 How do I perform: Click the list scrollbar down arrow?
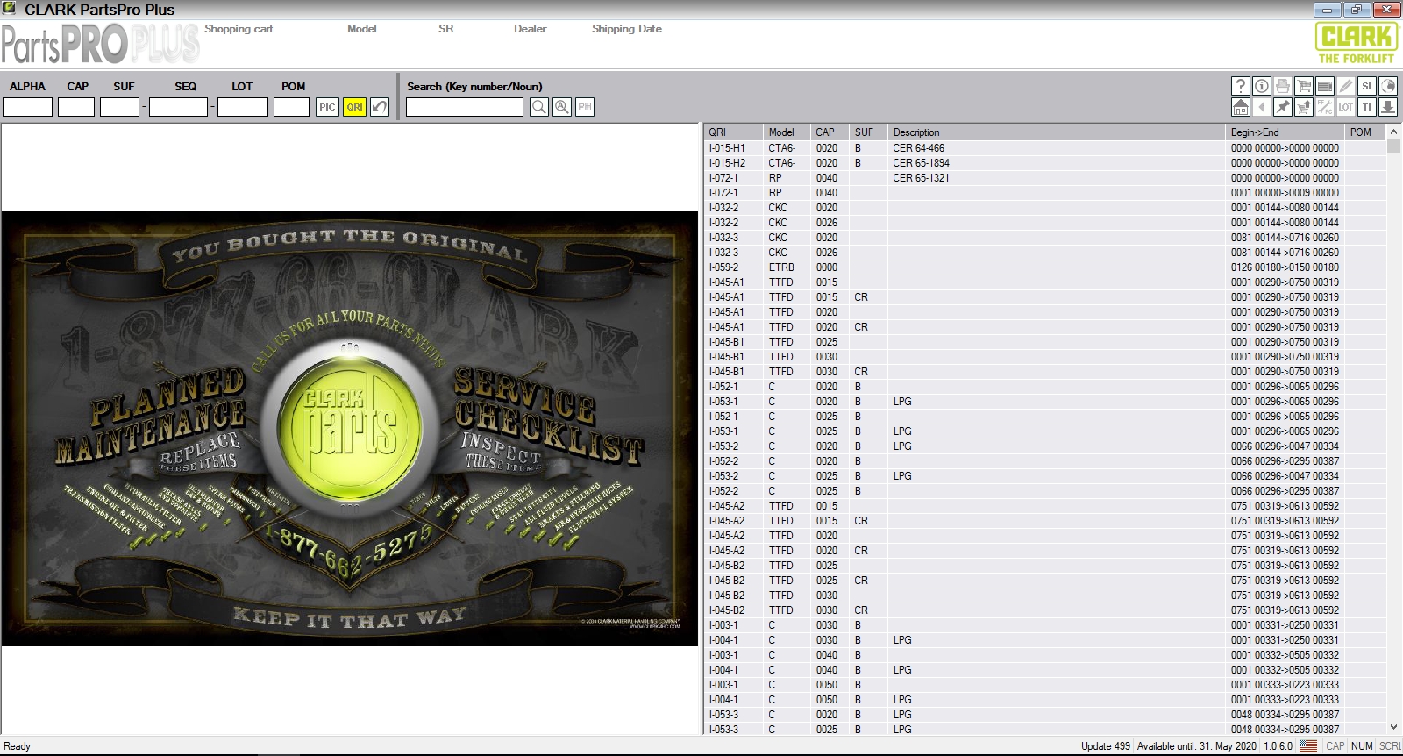[1394, 727]
